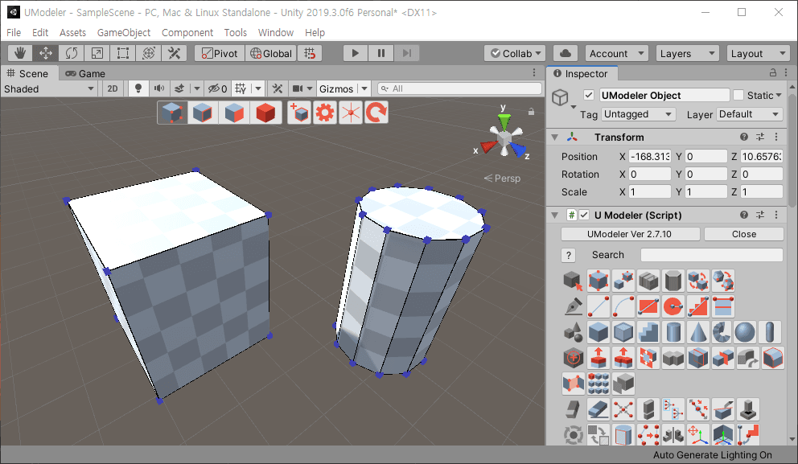798x464 pixels.
Task: Open the Window menu
Action: pos(276,32)
